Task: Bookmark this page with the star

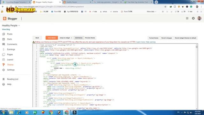Action: tap(165, 7)
